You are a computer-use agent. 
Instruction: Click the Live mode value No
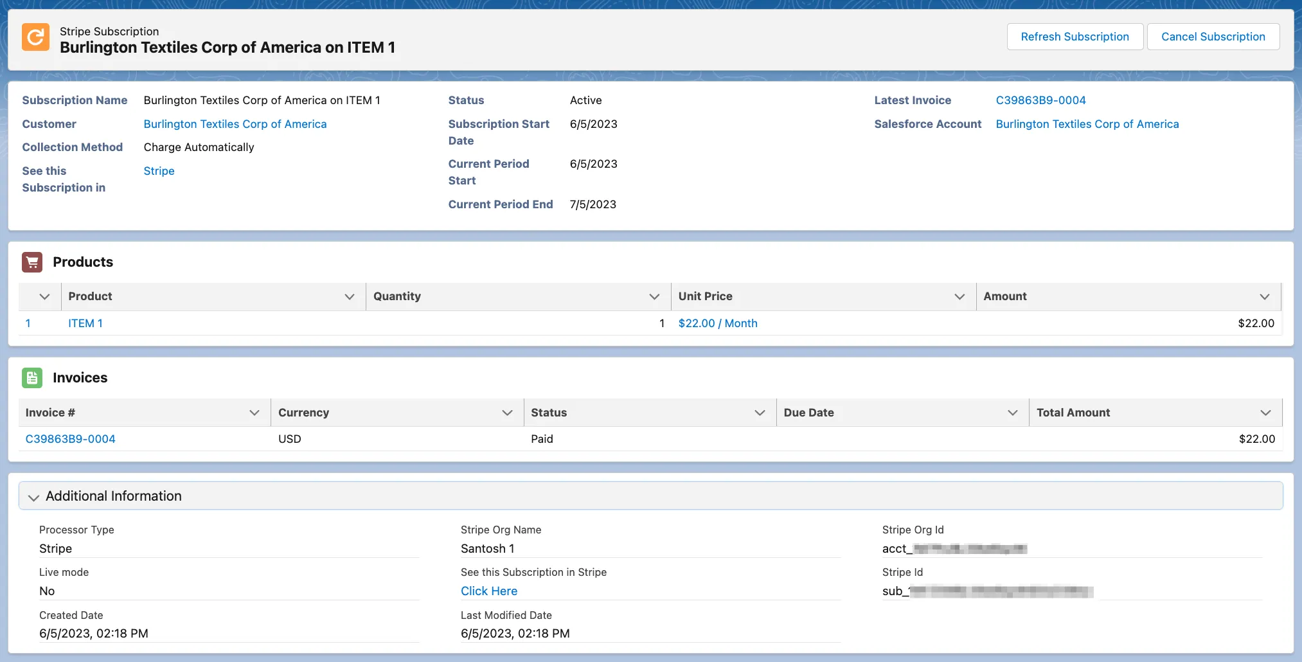pyautogui.click(x=47, y=591)
